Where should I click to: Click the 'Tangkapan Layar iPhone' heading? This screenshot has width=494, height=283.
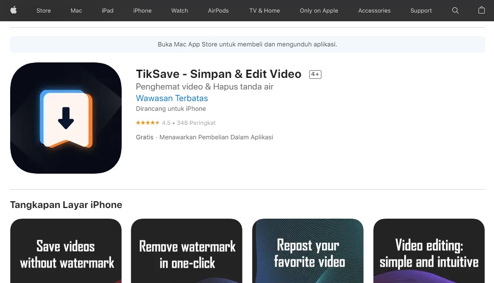66,205
